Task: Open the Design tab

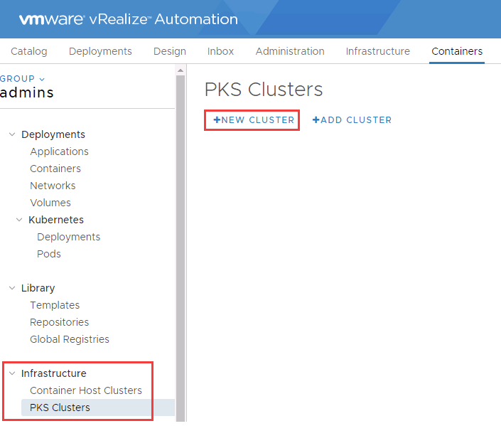Action: [x=170, y=51]
